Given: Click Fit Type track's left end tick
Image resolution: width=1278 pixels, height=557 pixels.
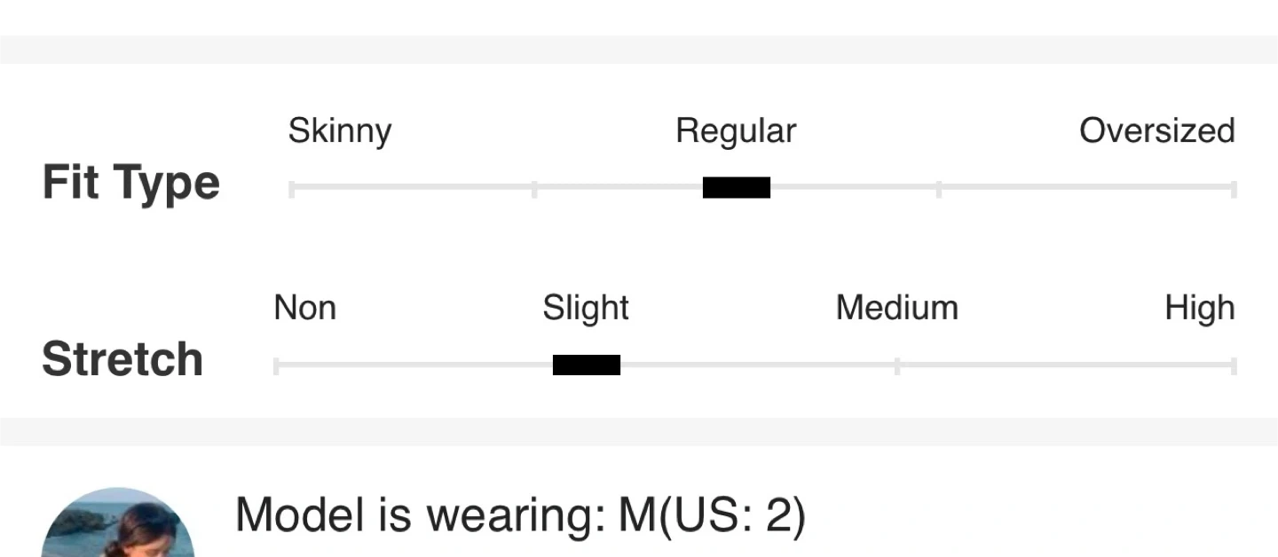Looking at the screenshot, I should (292, 189).
